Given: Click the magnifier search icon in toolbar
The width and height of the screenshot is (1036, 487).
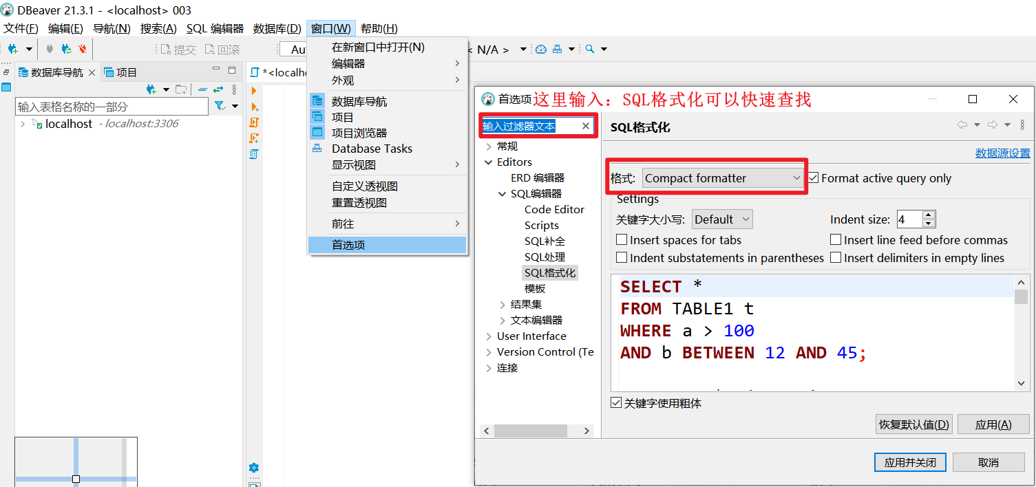Looking at the screenshot, I should click(x=590, y=49).
